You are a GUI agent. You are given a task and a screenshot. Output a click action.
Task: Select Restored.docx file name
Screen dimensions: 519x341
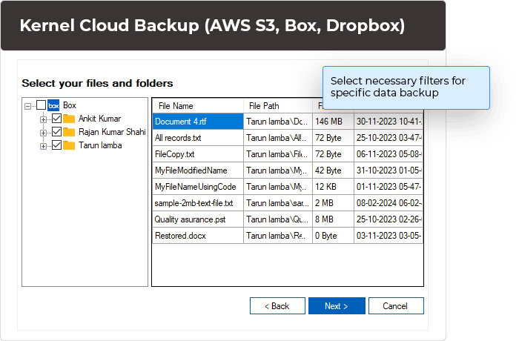click(180, 236)
